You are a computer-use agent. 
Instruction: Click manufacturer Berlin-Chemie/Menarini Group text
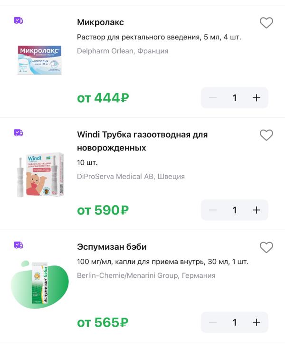point(146,275)
